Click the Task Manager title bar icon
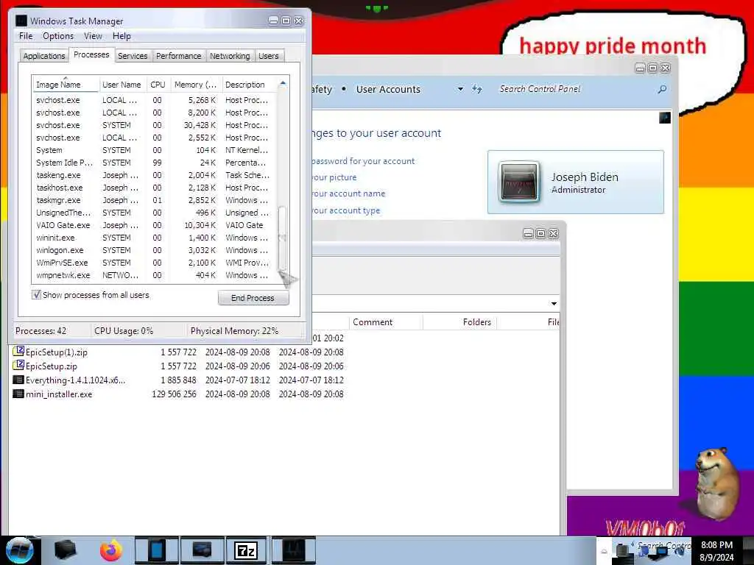Image resolution: width=754 pixels, height=565 pixels. point(21,21)
